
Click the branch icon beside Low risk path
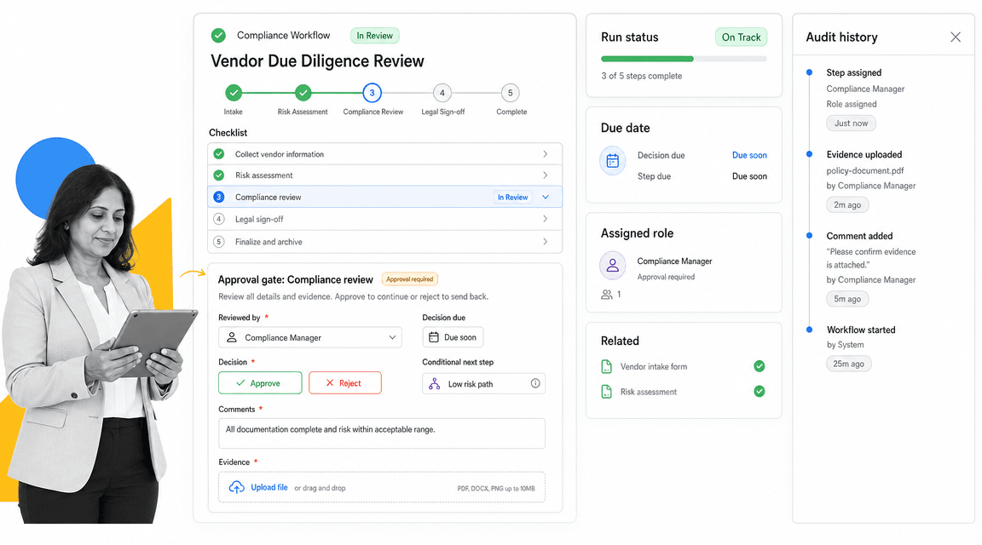click(434, 383)
